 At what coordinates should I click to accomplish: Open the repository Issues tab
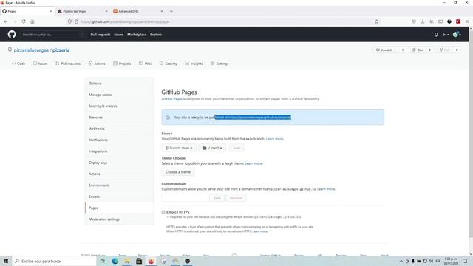coord(40,64)
